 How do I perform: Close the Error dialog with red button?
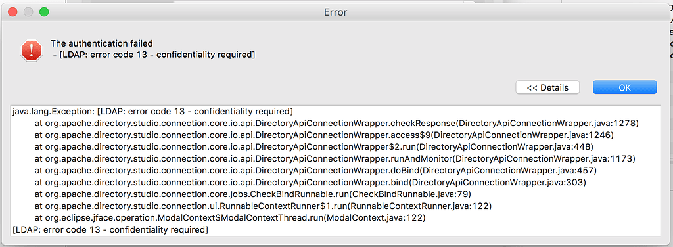(12, 12)
